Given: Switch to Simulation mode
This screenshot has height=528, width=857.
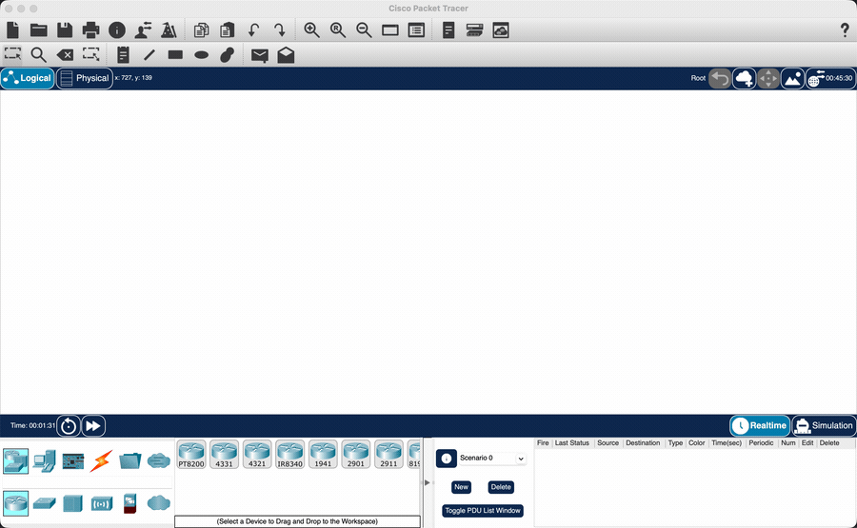Looking at the screenshot, I should click(825, 425).
